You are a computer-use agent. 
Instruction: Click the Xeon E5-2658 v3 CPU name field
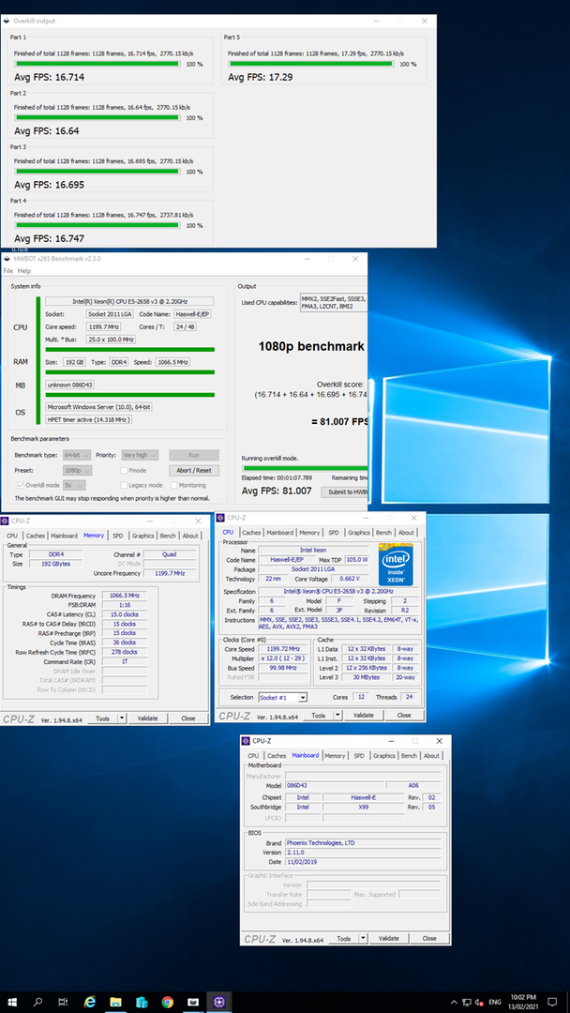(x=130, y=301)
